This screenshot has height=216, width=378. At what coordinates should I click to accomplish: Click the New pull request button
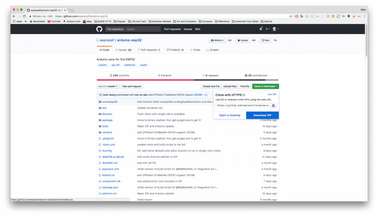[132, 86]
